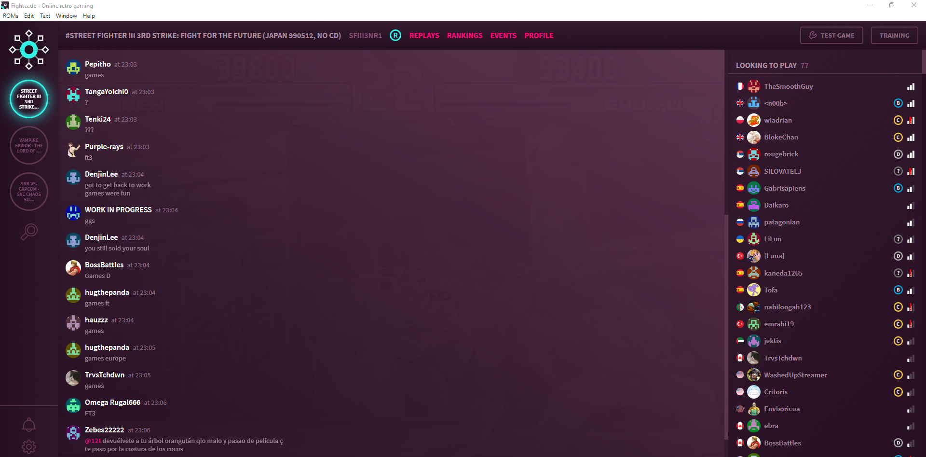Click the SFIII3NR1 ROM name label
Screen dimensions: 926x457
(365, 36)
